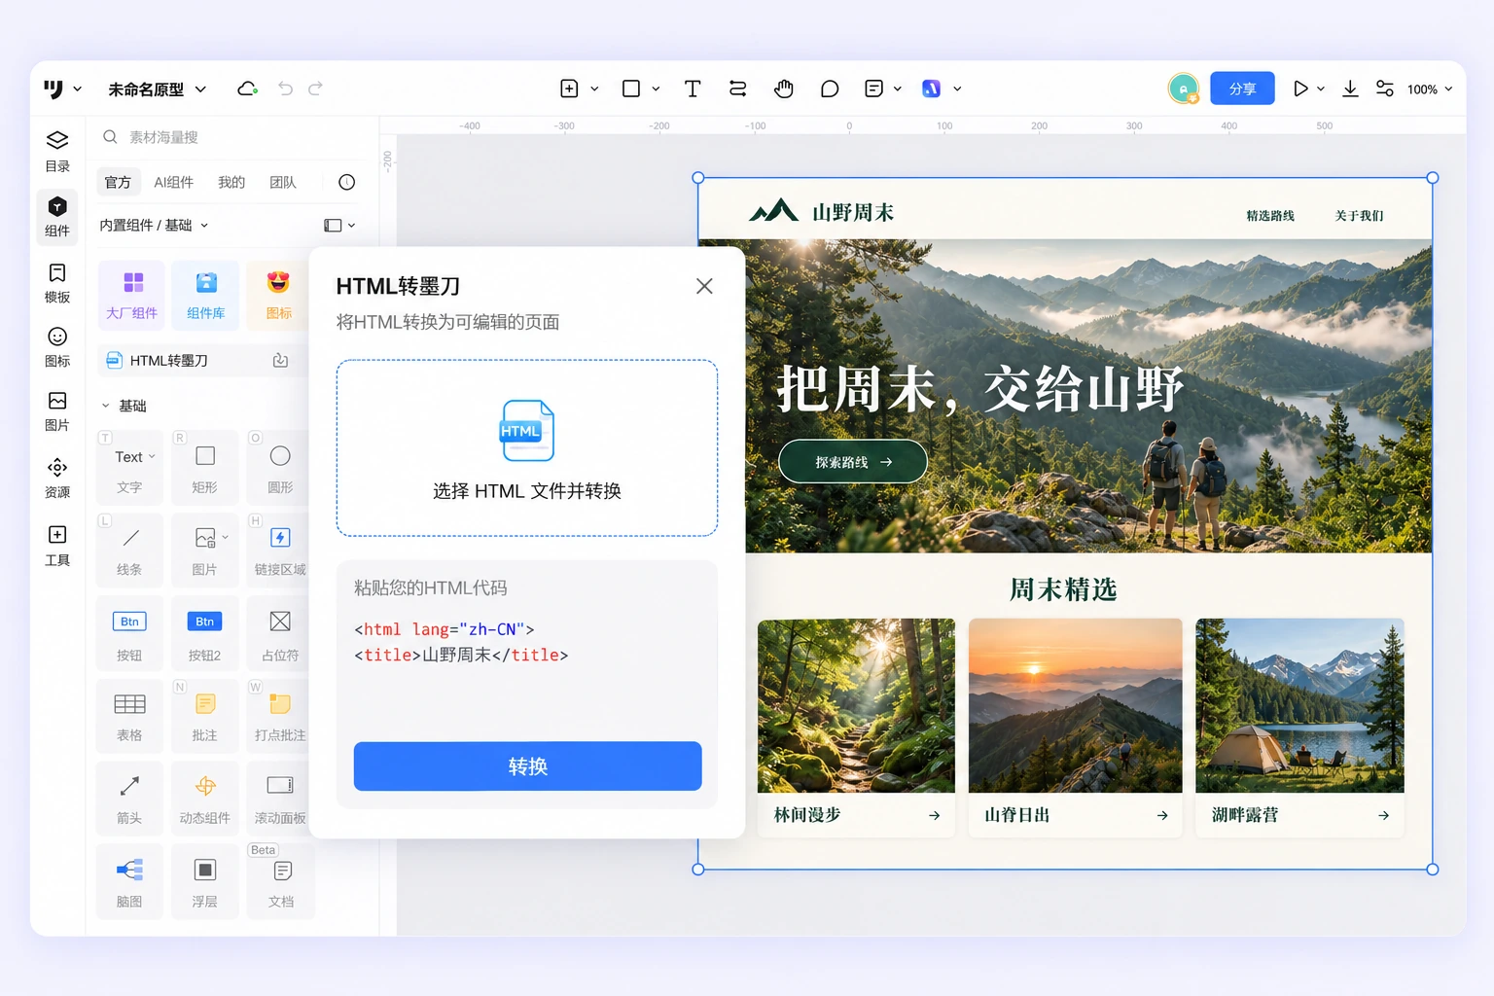Viewport: 1494px width, 996px height.
Task: Collapse the 基础 section
Action: coord(106,406)
